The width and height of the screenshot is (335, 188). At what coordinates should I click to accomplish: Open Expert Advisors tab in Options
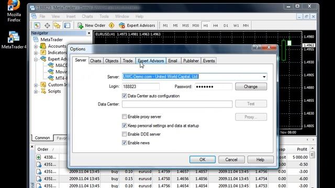click(151, 61)
